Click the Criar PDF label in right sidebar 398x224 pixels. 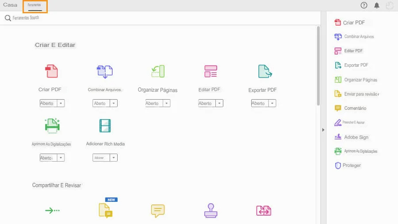354,23
